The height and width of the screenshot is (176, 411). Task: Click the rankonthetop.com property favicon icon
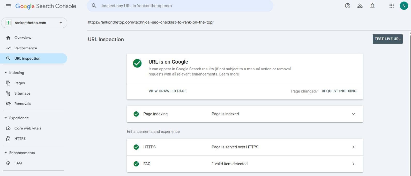(x=9, y=23)
